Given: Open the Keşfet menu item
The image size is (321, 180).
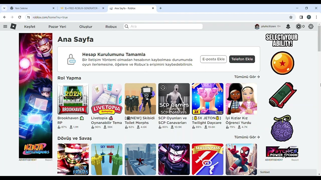Looking at the screenshot, I should tap(30, 26).
